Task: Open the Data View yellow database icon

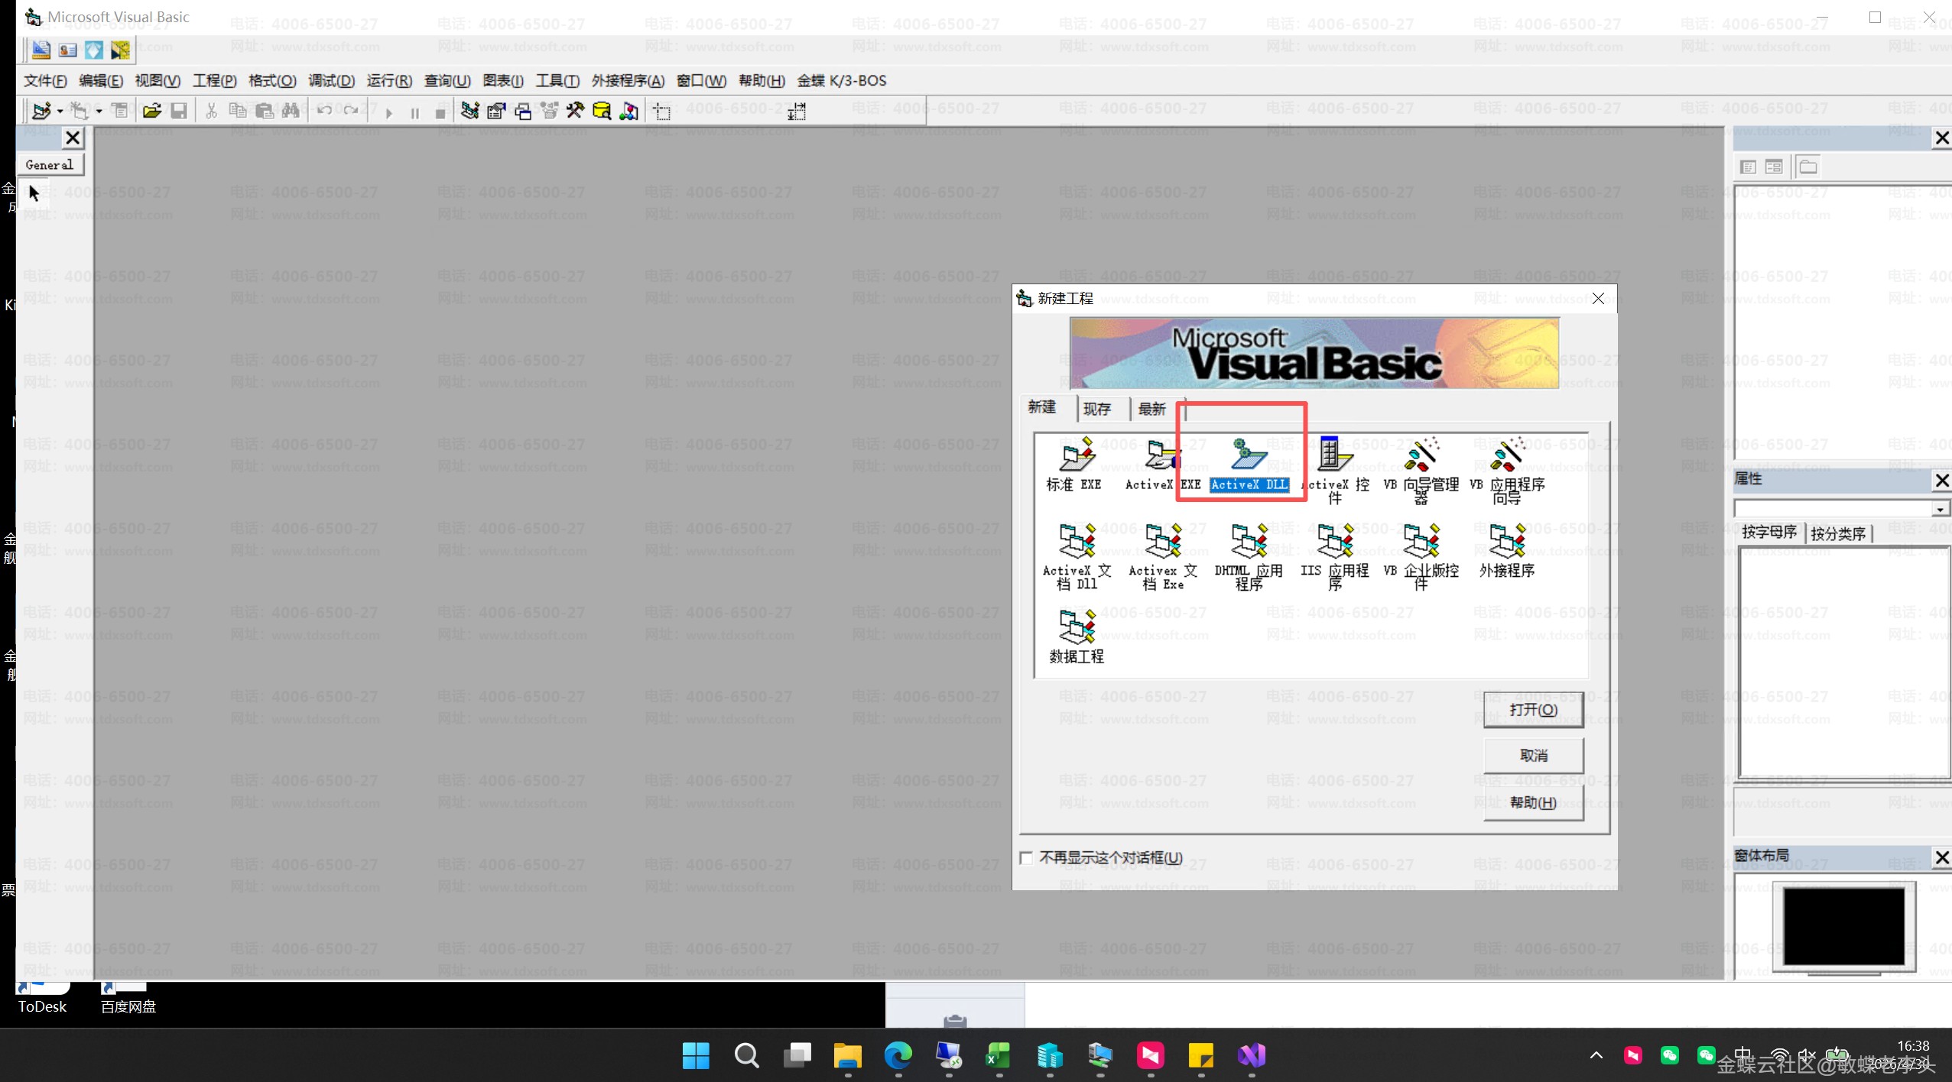Action: point(602,112)
